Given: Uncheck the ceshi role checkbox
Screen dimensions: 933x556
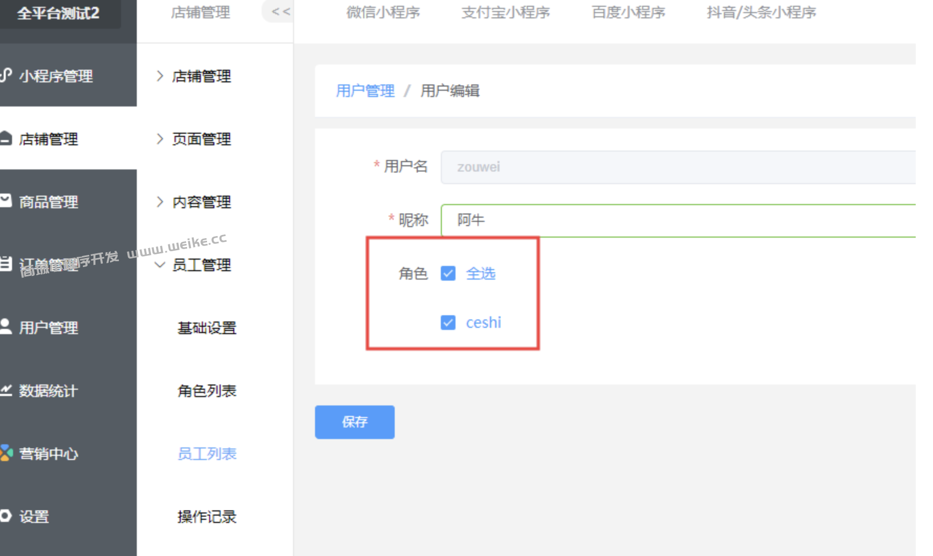Looking at the screenshot, I should (448, 323).
